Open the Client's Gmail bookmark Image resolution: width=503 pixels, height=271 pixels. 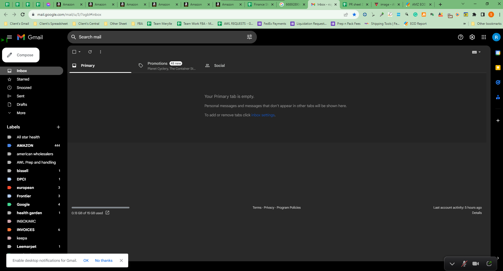click(17, 24)
